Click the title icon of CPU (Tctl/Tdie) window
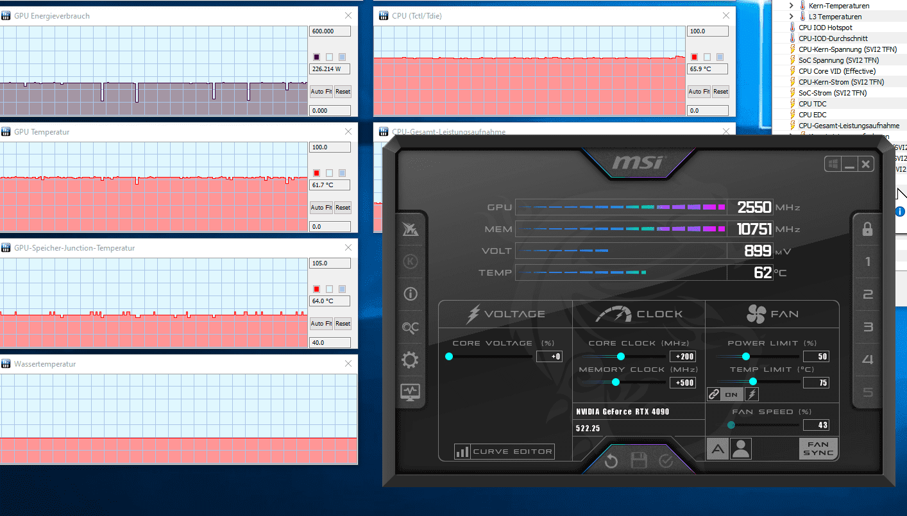Image resolution: width=907 pixels, height=516 pixels. (384, 15)
